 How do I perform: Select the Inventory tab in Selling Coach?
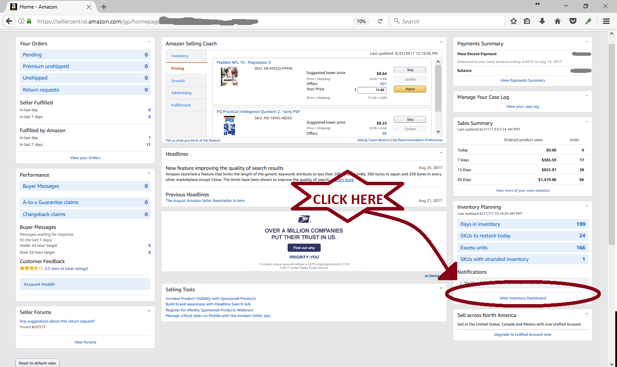click(x=186, y=56)
